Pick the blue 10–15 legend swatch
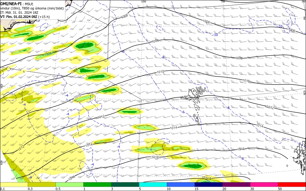 pos(181,185)
